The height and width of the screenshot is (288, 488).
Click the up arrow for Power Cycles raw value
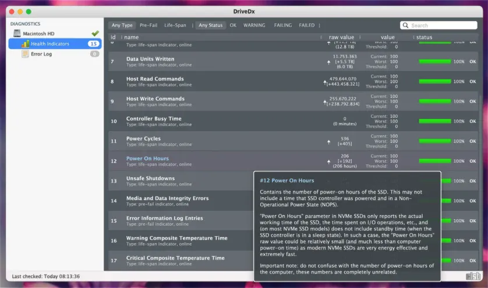329,141
